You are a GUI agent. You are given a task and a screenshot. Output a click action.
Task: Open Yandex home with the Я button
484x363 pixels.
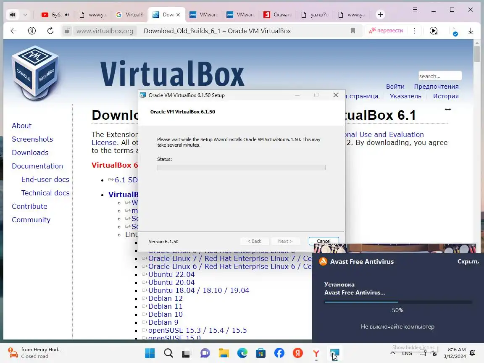[x=32, y=31]
